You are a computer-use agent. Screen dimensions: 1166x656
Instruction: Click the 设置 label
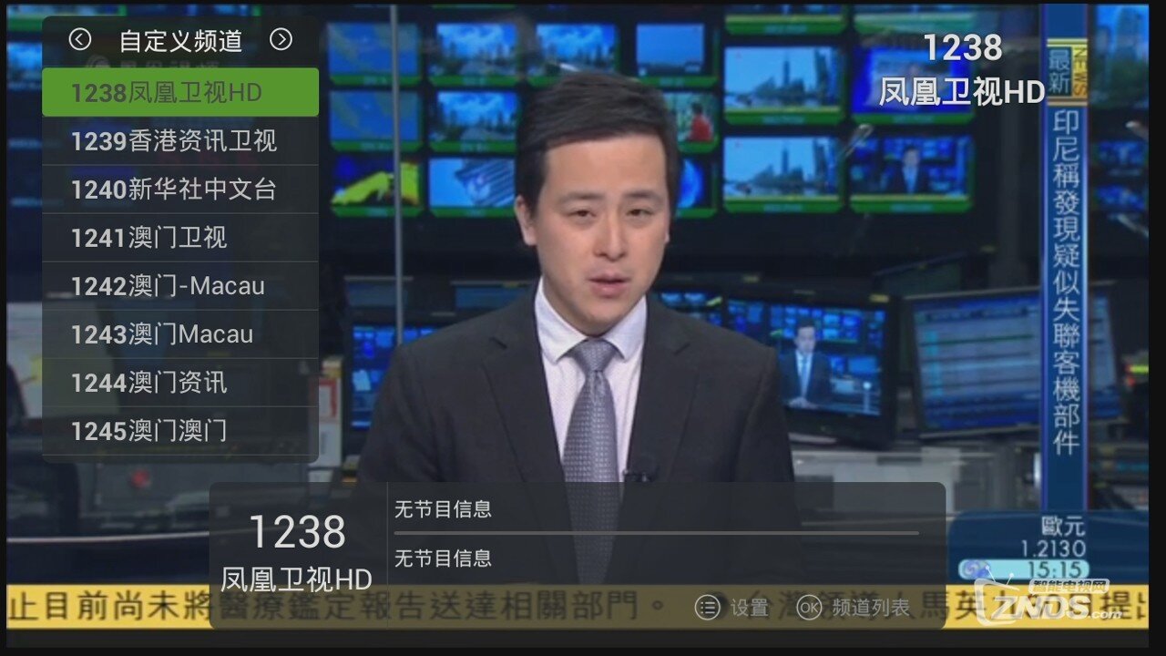point(750,608)
